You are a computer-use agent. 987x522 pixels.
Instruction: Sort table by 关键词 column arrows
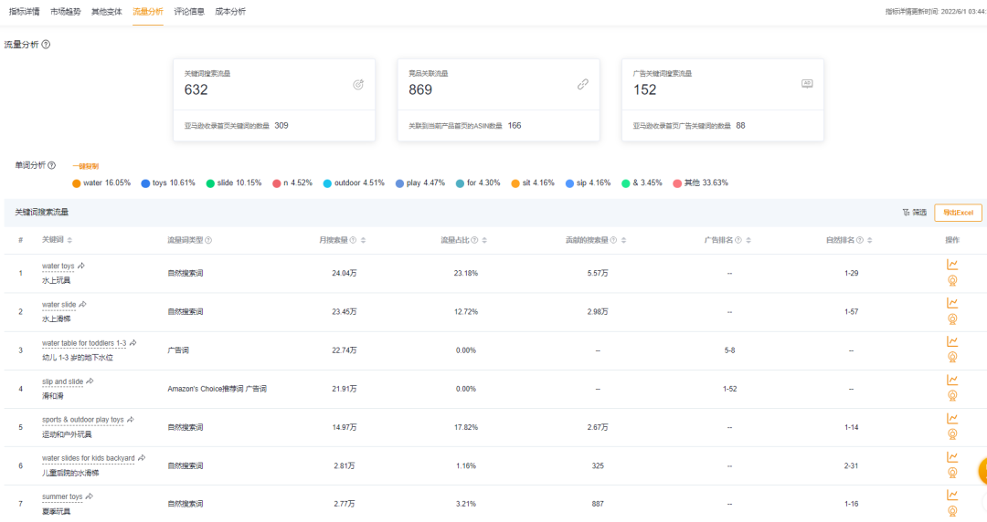click(69, 240)
